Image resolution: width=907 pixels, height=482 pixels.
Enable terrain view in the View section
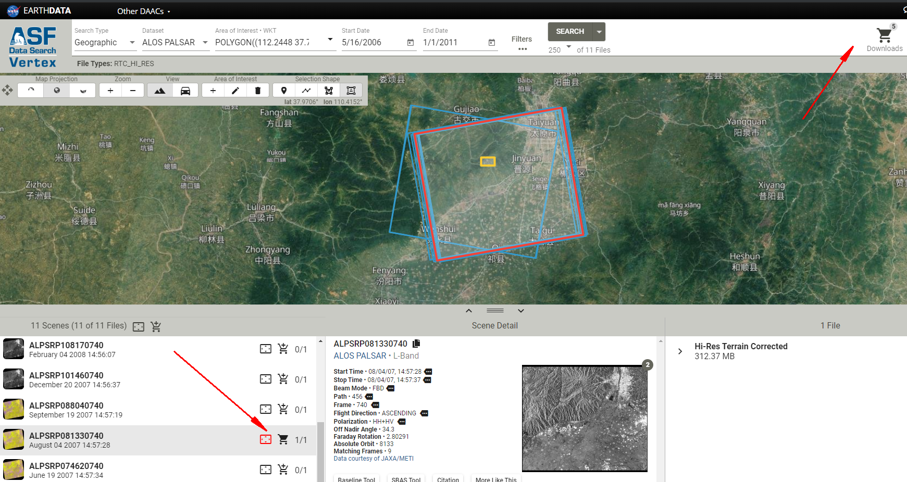(160, 90)
